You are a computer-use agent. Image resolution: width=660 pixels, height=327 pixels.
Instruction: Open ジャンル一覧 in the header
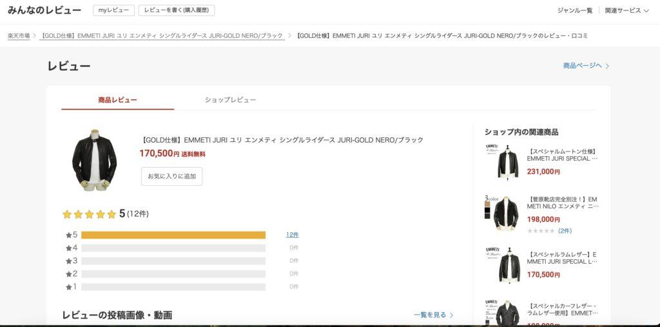[x=574, y=10]
